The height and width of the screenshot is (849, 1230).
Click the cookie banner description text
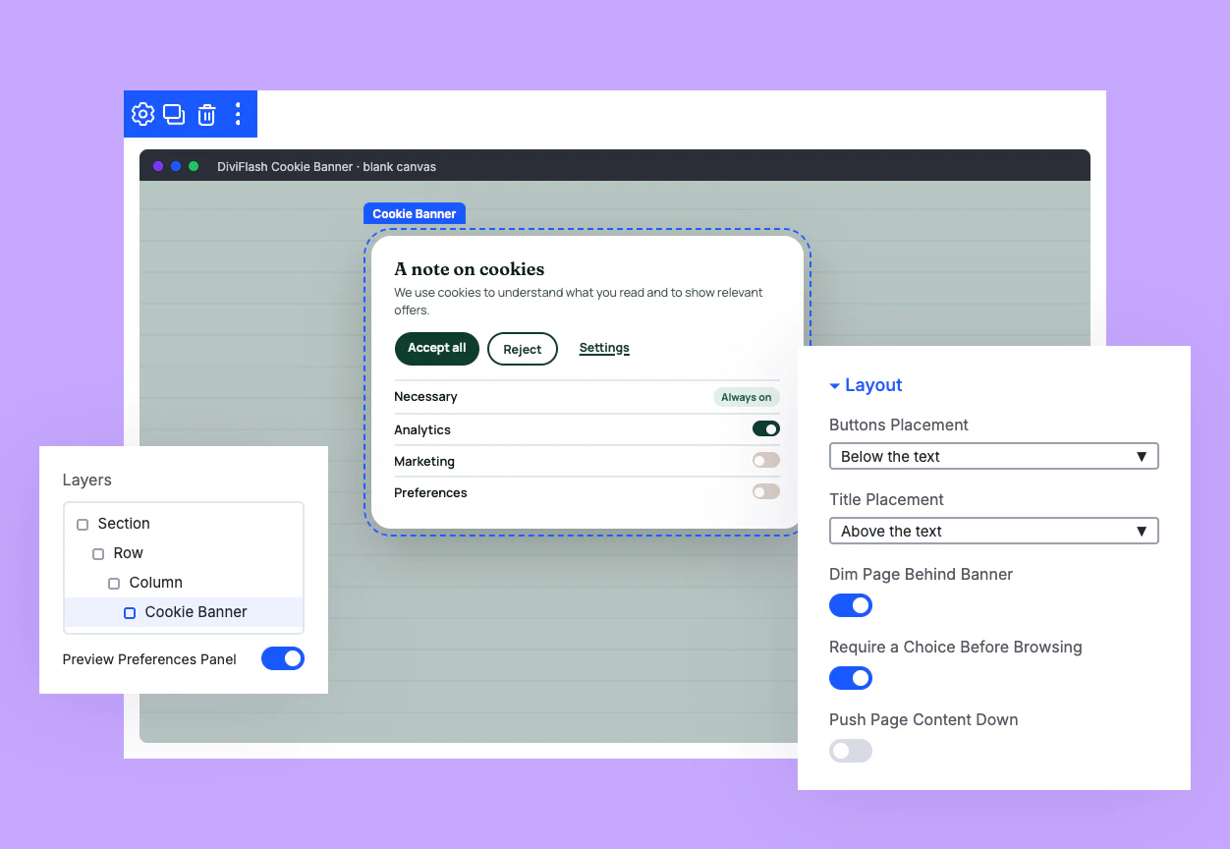click(x=579, y=301)
